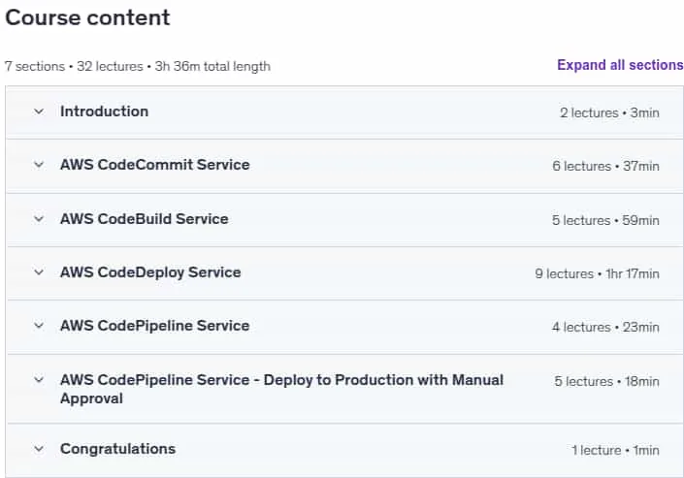Select the '9 lectures • 1hr 17min' text
Screen dimensions: 684x478
[x=598, y=273]
